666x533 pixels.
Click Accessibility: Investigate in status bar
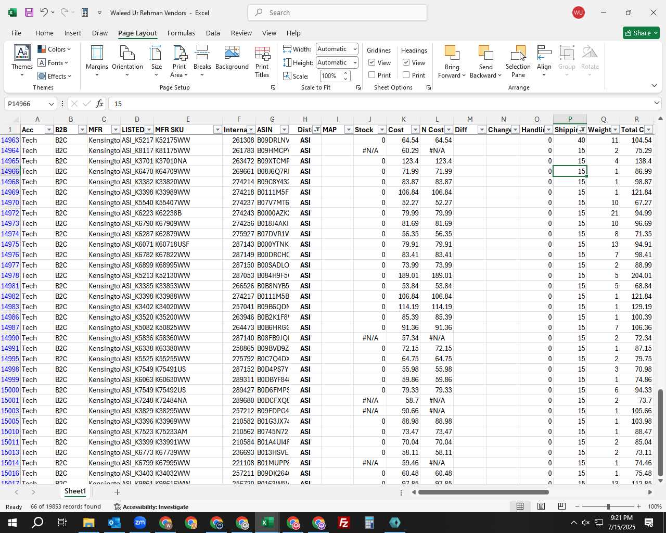tap(151, 506)
